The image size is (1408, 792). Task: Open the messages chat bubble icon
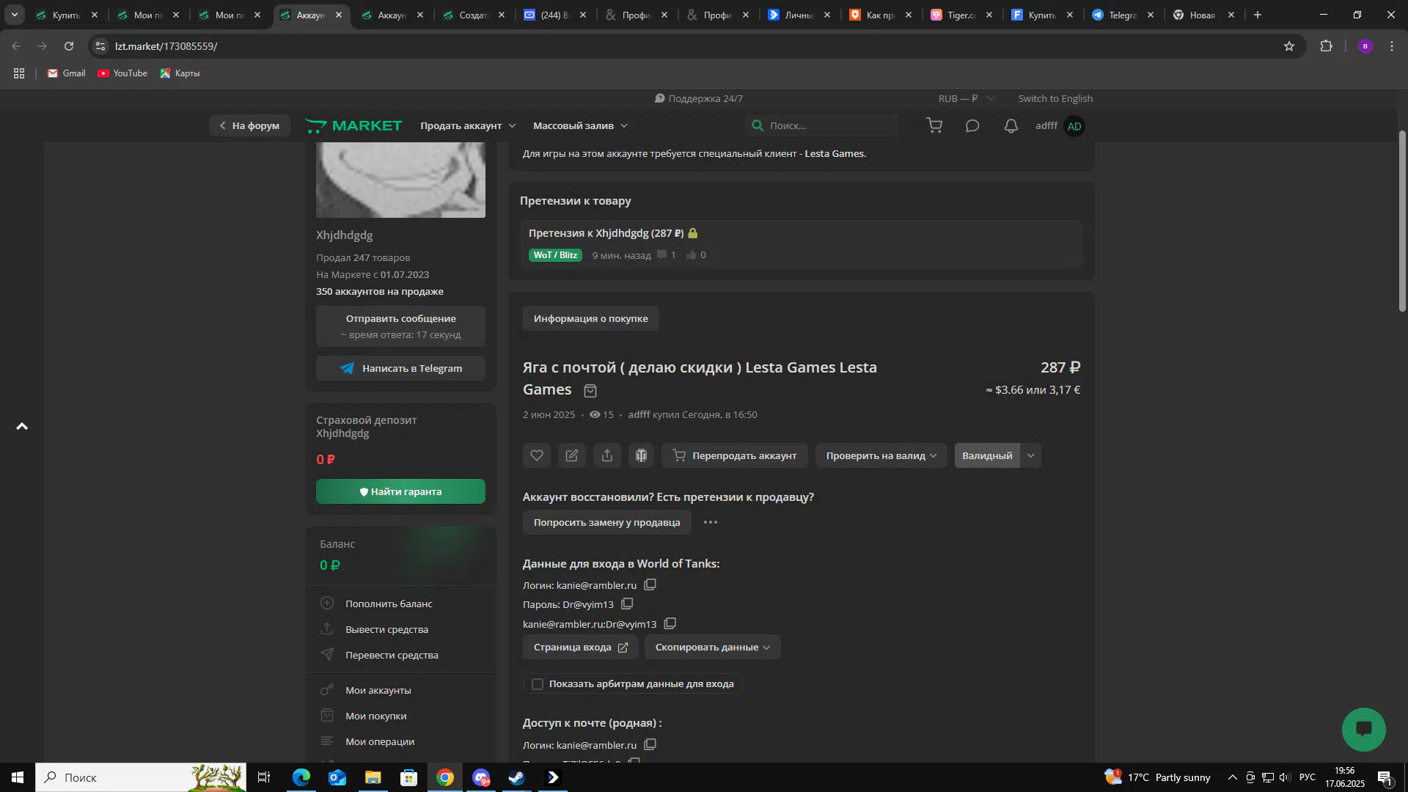point(972,125)
